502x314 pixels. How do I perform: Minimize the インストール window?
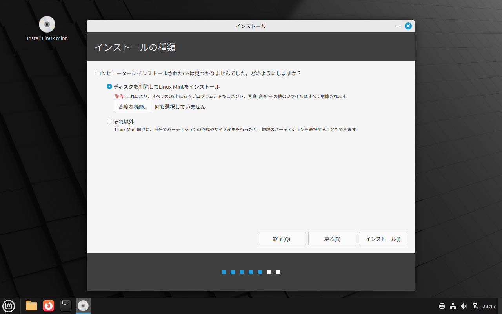pyautogui.click(x=397, y=26)
